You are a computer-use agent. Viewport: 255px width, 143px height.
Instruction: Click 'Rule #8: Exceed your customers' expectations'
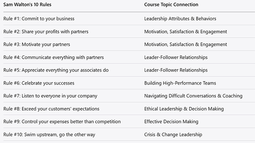(51, 109)
